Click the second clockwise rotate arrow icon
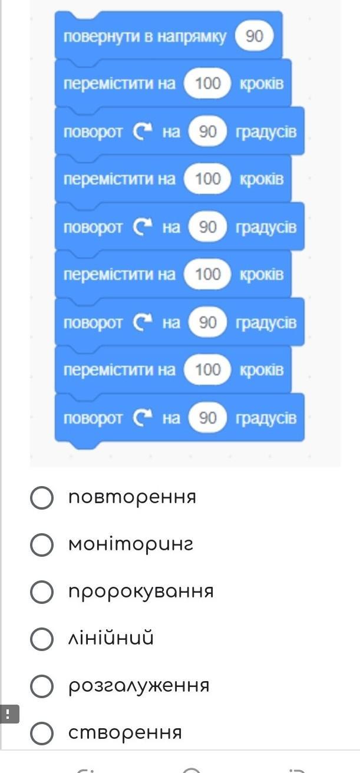The height and width of the screenshot is (773, 360). 142,227
